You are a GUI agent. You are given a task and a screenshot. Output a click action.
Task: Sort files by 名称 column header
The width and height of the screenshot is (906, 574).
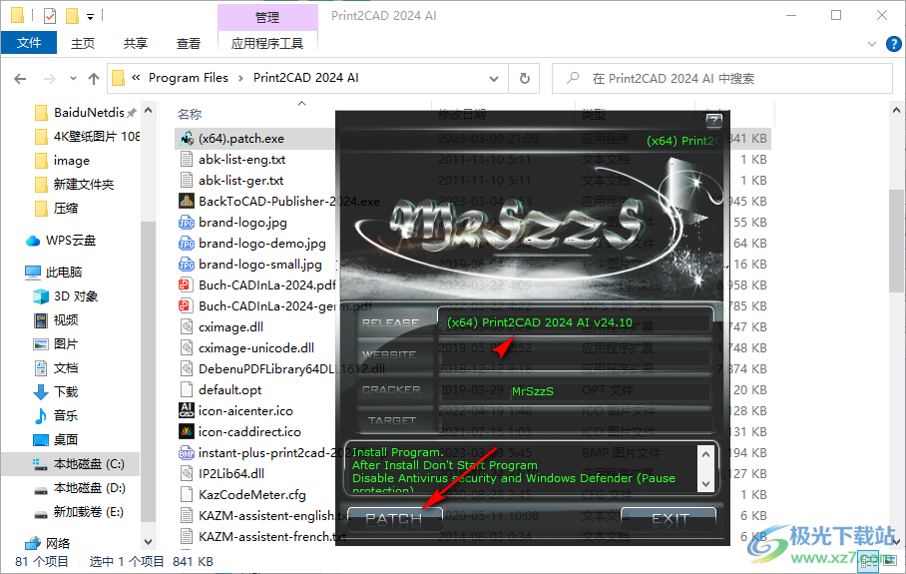pyautogui.click(x=190, y=115)
